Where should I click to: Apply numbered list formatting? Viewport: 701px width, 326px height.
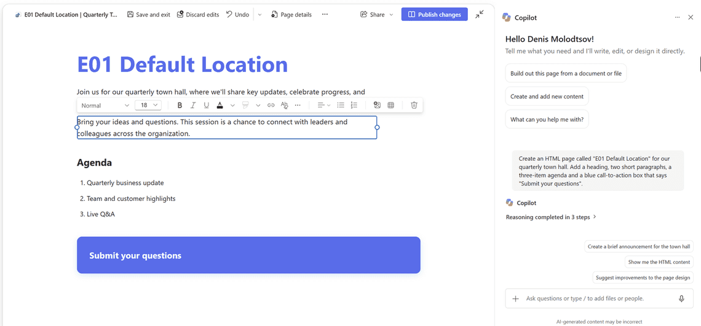[354, 106]
